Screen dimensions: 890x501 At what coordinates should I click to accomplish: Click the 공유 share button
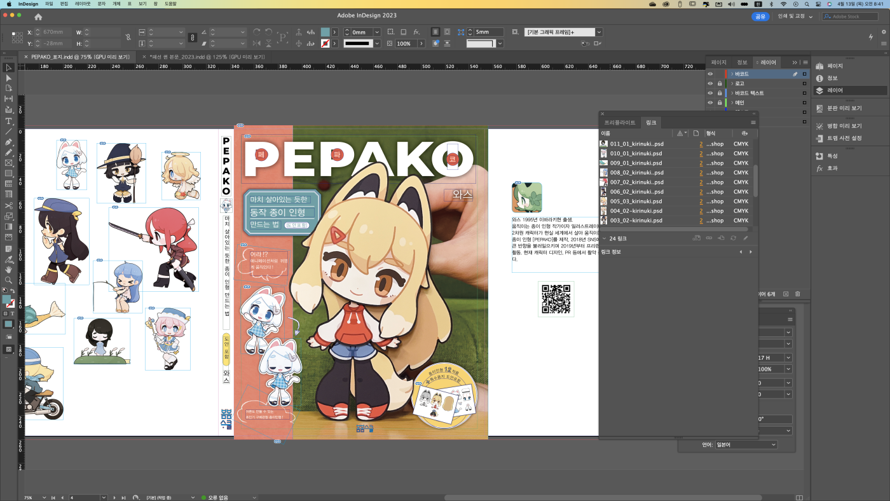[760, 17]
